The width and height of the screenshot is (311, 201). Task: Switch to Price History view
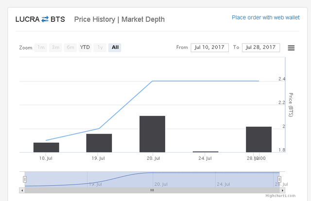click(x=95, y=19)
